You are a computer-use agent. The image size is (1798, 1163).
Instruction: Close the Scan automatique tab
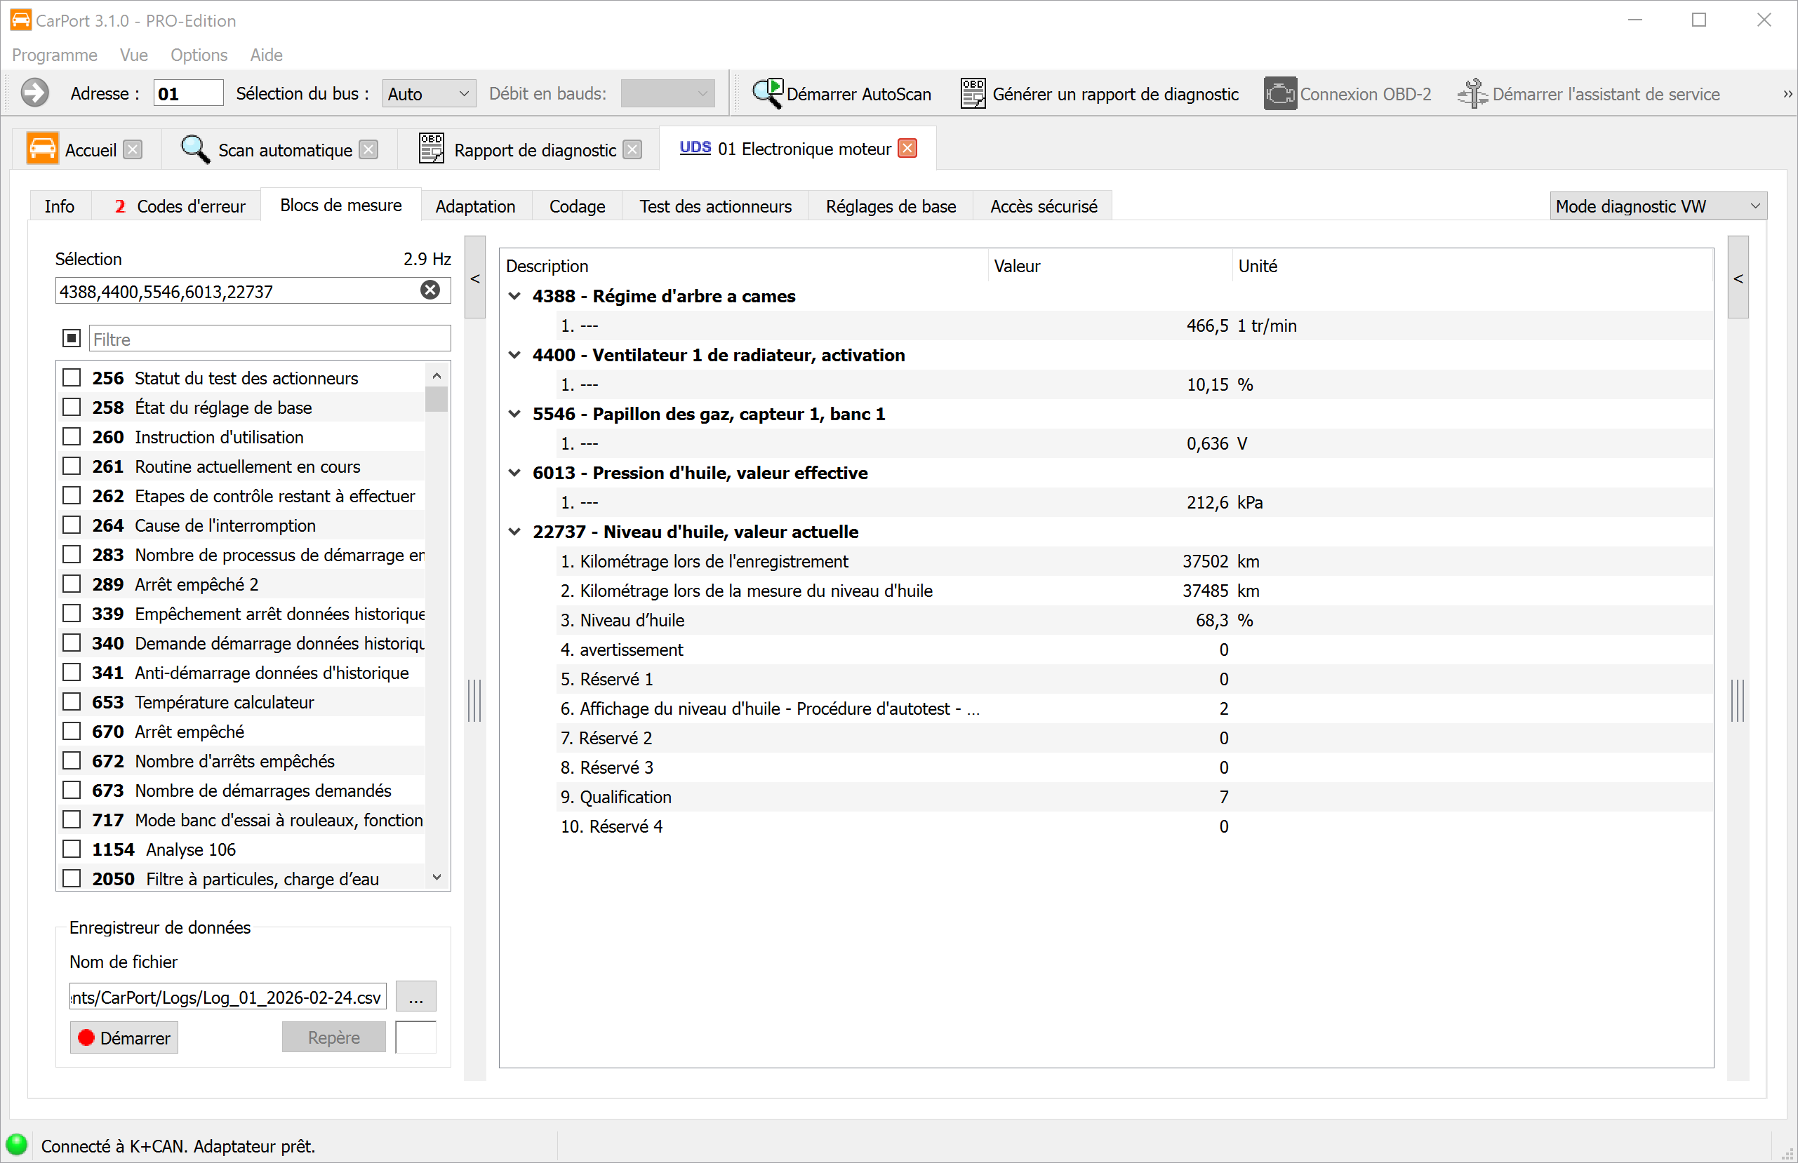click(368, 150)
